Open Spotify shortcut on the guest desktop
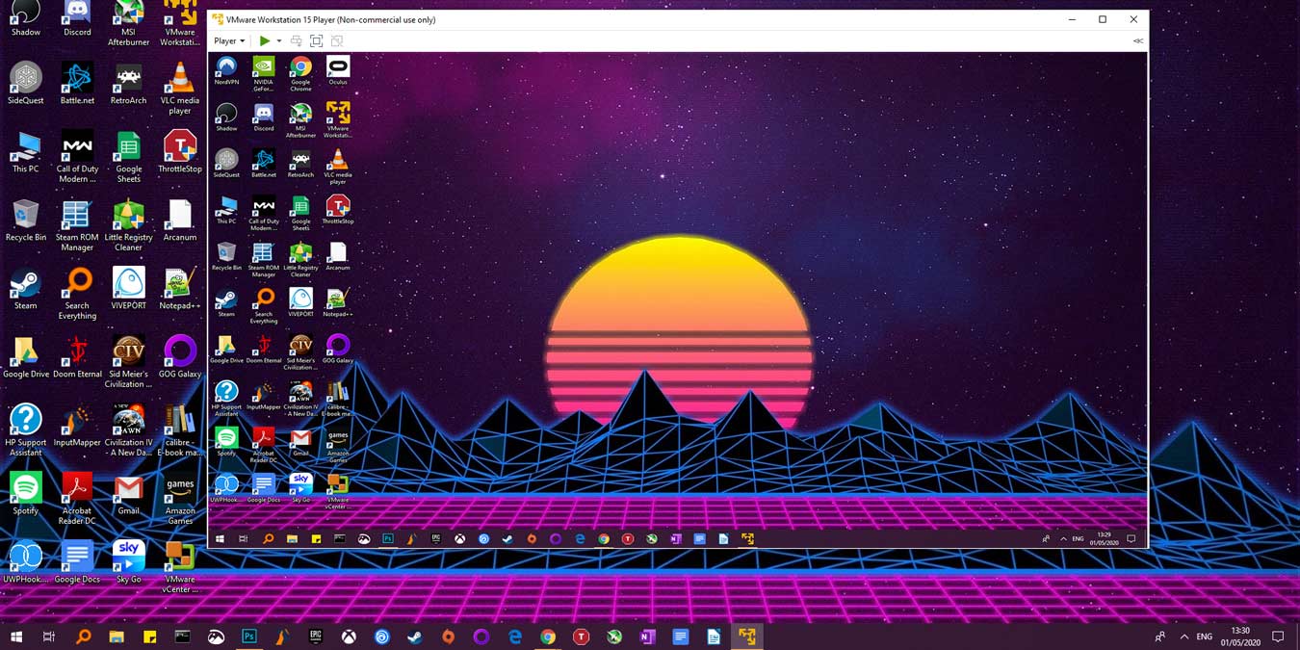1300x650 pixels. point(226,438)
